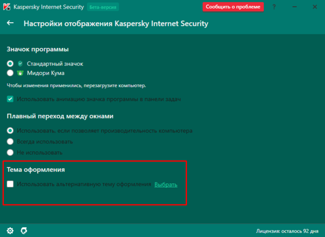This screenshot has width=325, height=237.
Task: Click the Сообщить о проблеме button
Action: 233,7
